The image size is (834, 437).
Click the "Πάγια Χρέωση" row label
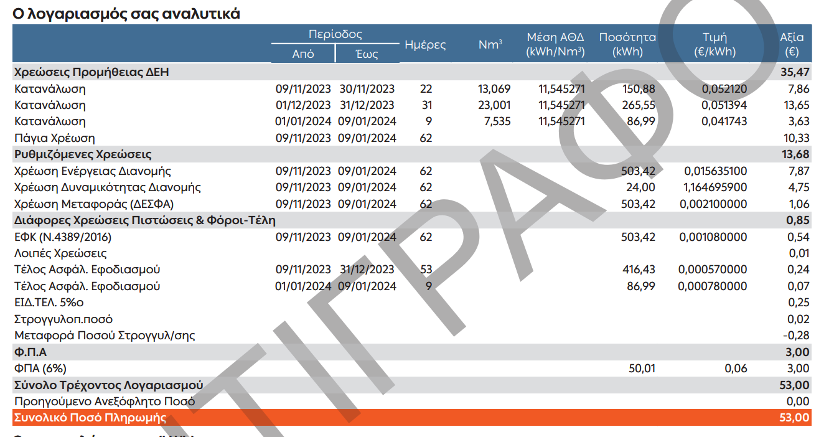(x=55, y=138)
